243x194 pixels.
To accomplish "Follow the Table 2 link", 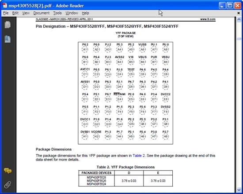I will coord(139,156).
